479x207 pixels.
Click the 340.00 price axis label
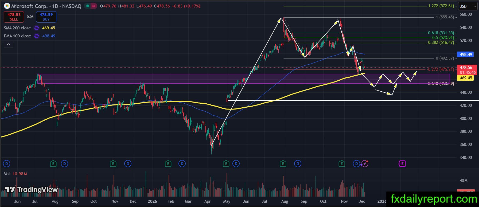click(x=466, y=158)
